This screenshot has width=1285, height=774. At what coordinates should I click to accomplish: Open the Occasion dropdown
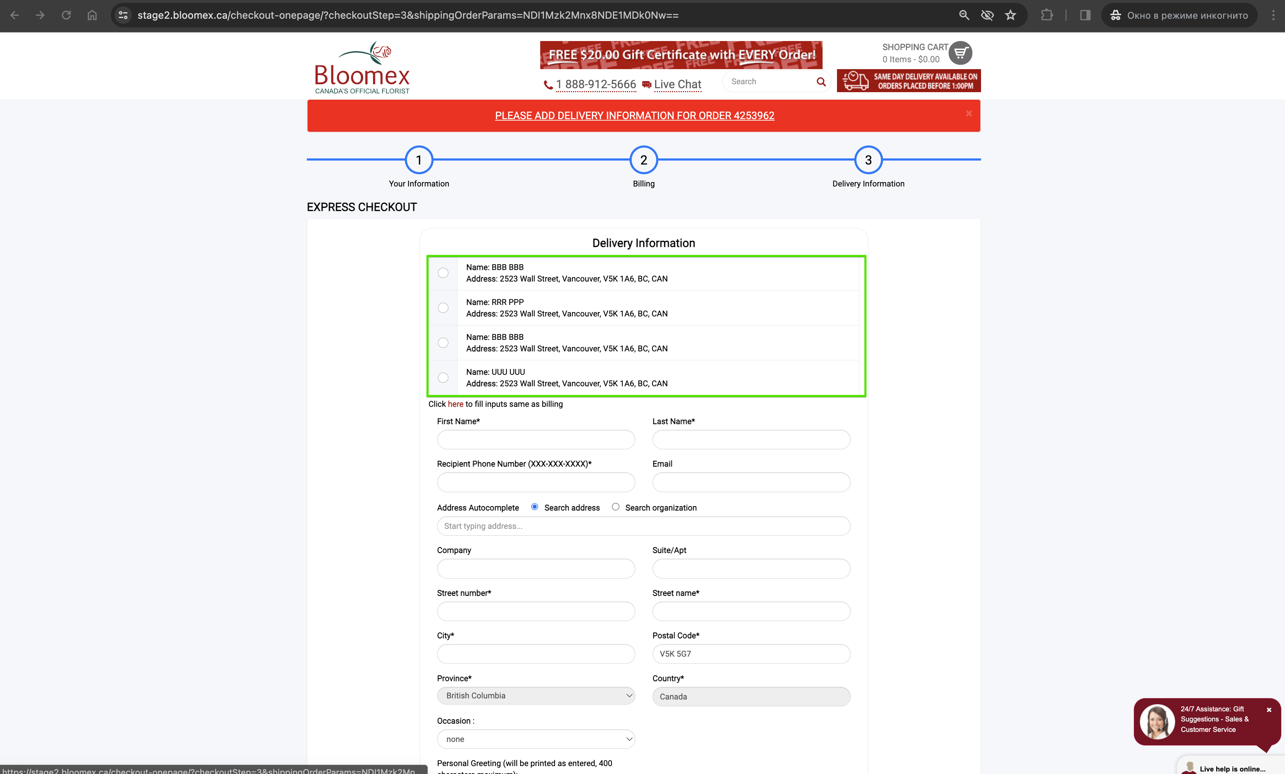click(x=536, y=739)
